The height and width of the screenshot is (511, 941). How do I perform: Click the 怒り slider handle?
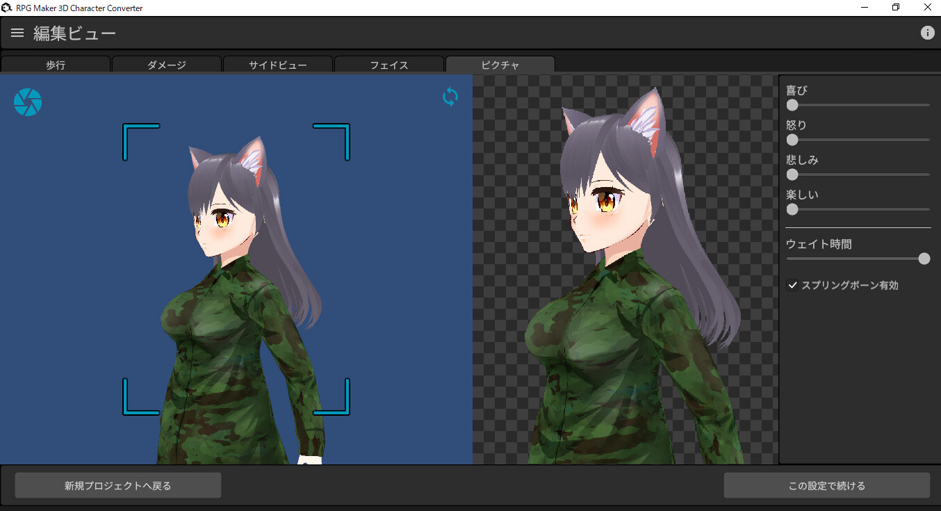coord(792,140)
